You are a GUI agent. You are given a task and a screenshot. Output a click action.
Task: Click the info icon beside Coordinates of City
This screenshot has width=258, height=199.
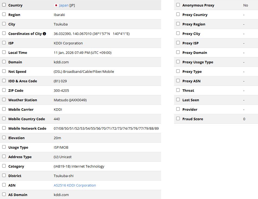(x=44, y=34)
